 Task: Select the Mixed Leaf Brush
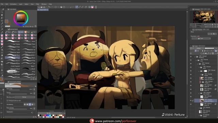13,69
